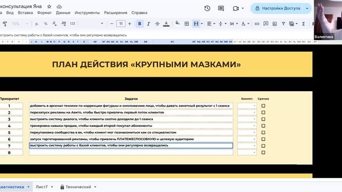Image resolution: width=342 pixels, height=192 pixels.
Task: Check Срочно box for task 7
Action: pyautogui.click(x=263, y=146)
